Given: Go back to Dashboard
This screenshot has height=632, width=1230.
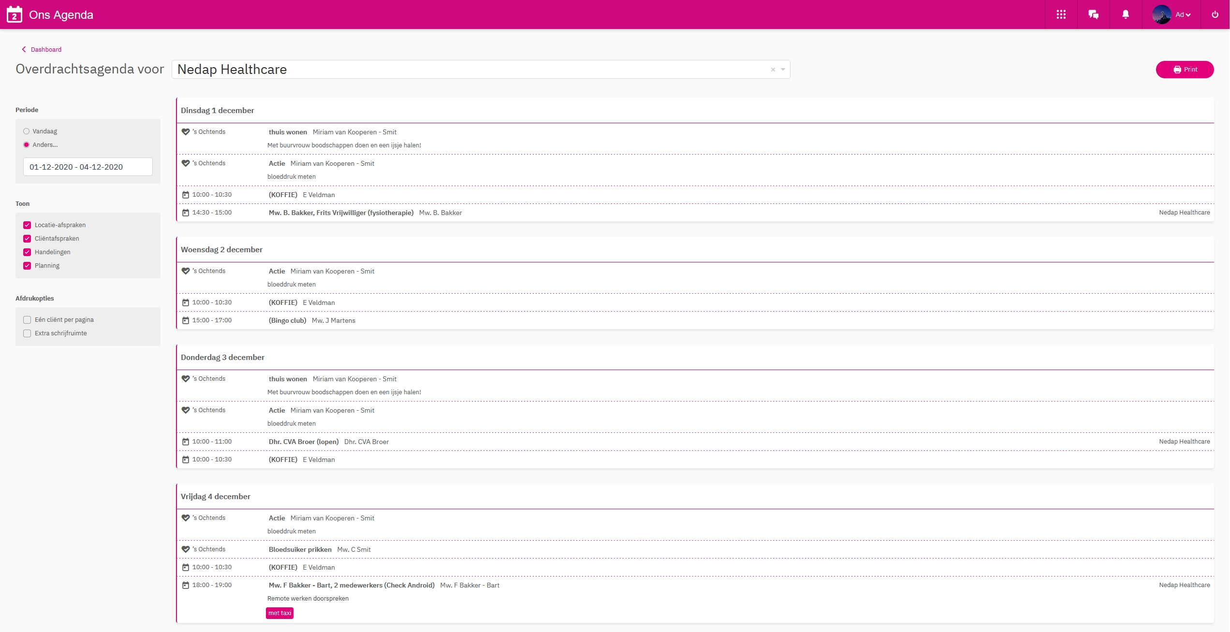Looking at the screenshot, I should click(42, 49).
